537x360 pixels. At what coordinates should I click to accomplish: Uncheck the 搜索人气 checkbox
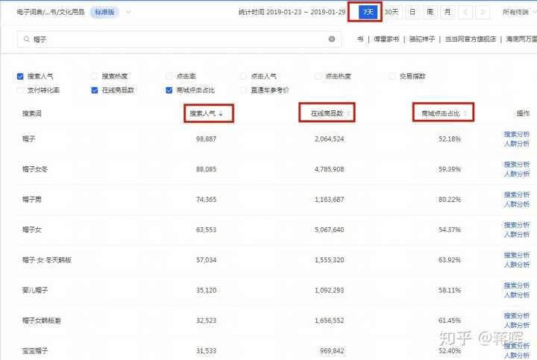pyautogui.click(x=20, y=76)
